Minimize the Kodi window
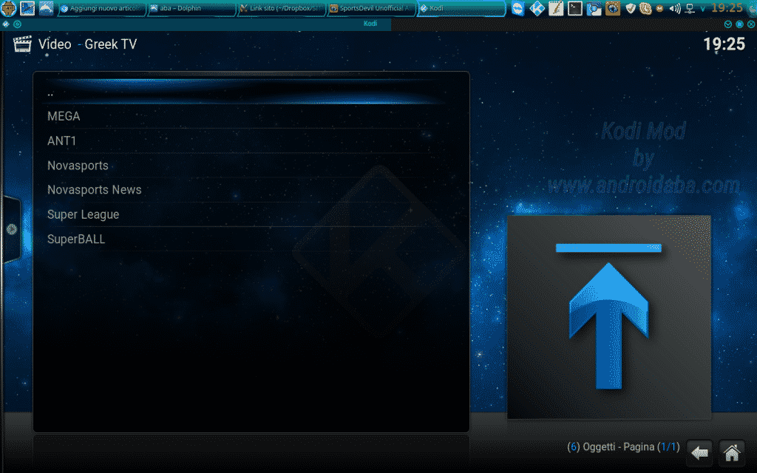757x473 pixels. pyautogui.click(x=728, y=24)
